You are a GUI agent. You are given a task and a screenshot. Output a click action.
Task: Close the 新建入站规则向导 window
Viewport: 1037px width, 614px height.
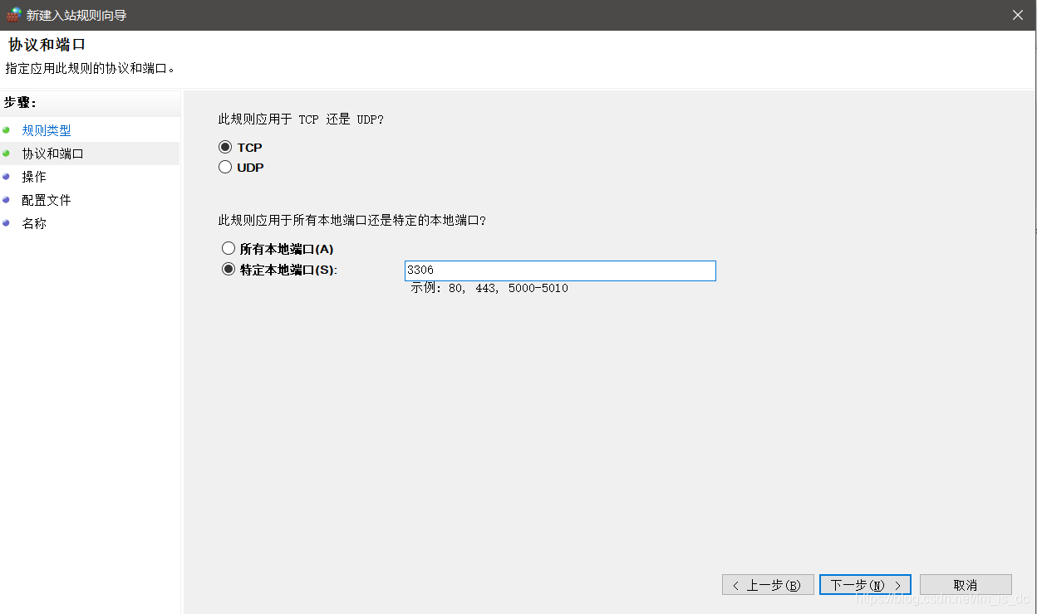[1018, 15]
